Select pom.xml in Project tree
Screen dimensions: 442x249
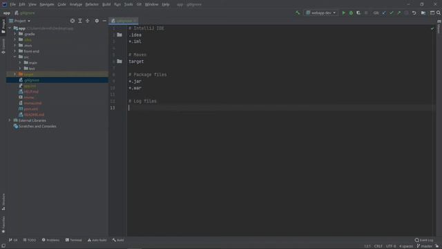click(30, 109)
